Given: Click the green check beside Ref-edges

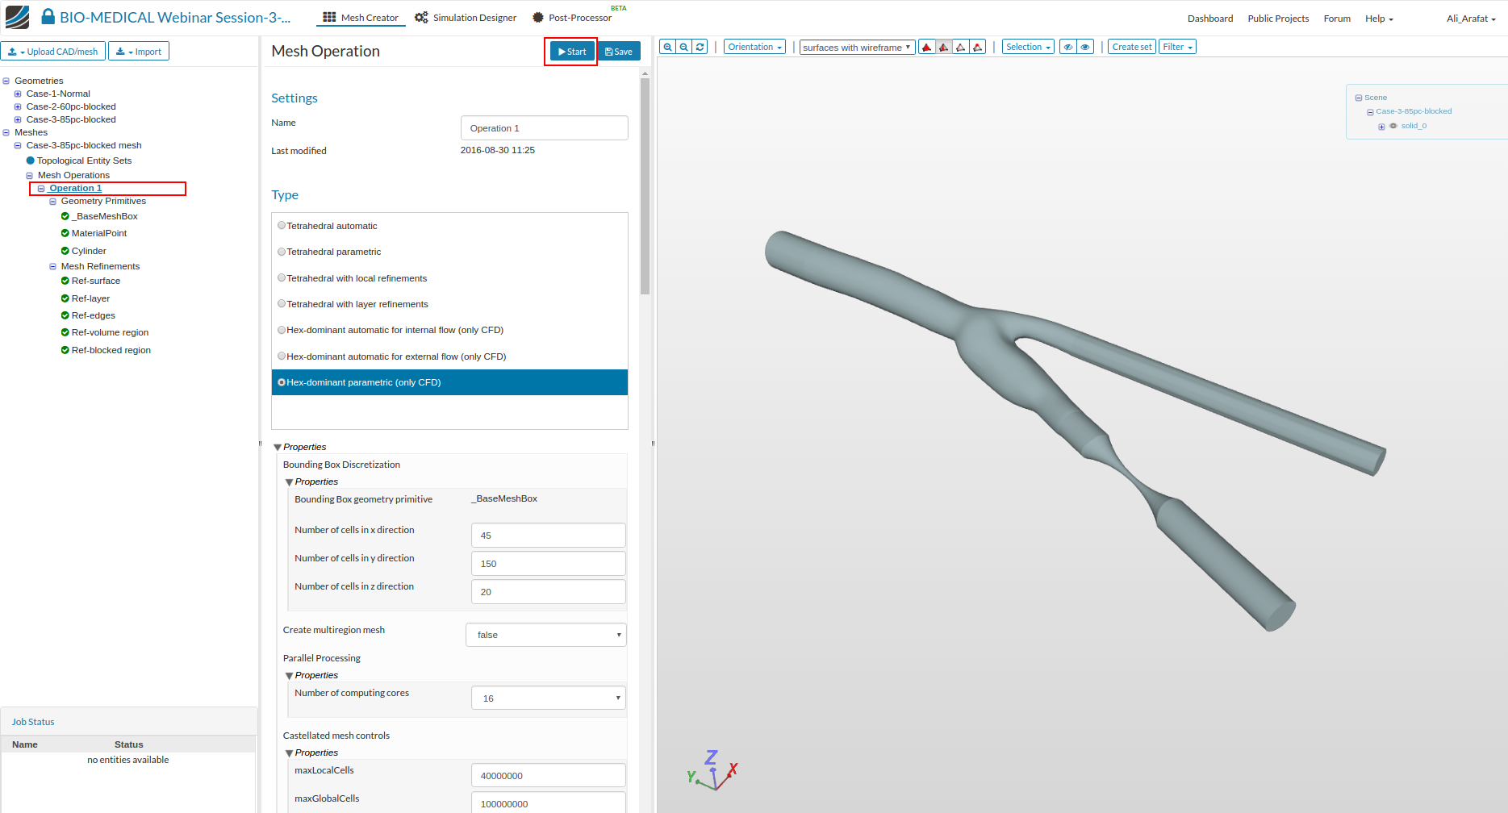Looking at the screenshot, I should coord(65,315).
